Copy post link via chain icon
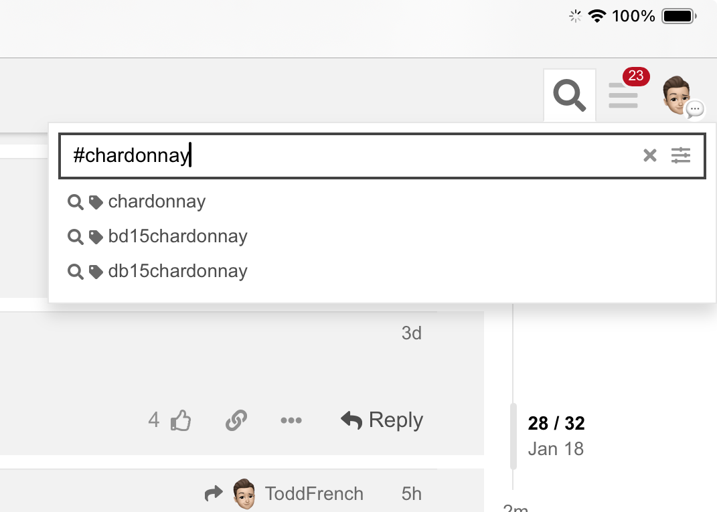This screenshot has width=717, height=512. pos(236,420)
